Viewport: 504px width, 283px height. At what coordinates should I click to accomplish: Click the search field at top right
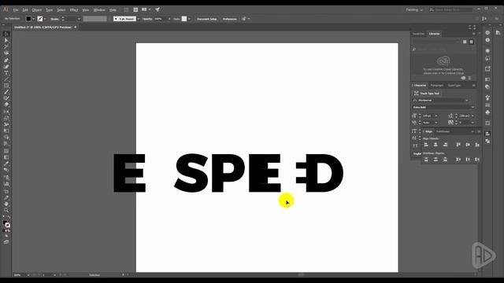450,10
